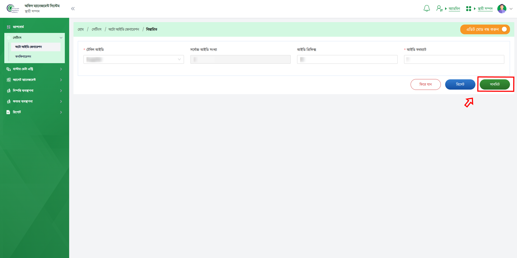The image size is (517, 258).
Task: Click the রিপোর্ট document icon in sidebar
Action: pos(8,112)
